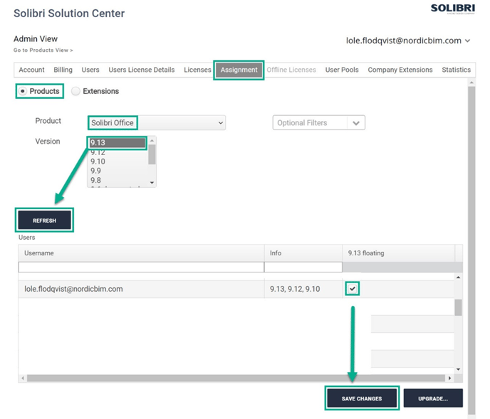Viewport: 490px width, 419px height.
Task: Switch to the User Pools tab
Action: click(342, 70)
